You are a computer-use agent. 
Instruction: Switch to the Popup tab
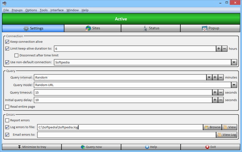pyautogui.click(x=210, y=28)
